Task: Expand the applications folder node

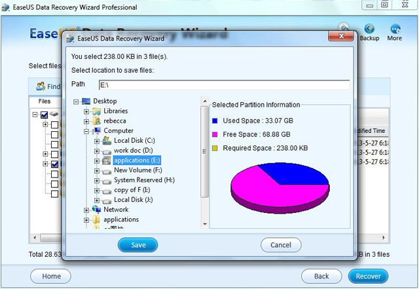Action: pos(86,220)
